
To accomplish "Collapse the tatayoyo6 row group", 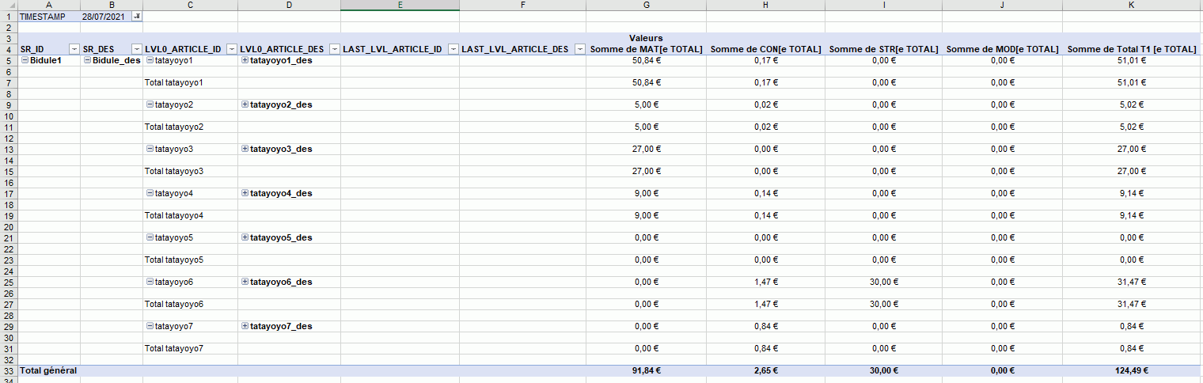I will coord(150,282).
